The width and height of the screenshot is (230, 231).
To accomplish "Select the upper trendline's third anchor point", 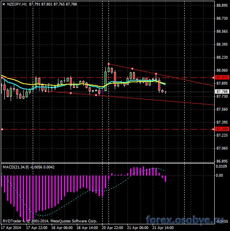I will pyautogui.click(x=156, y=74).
